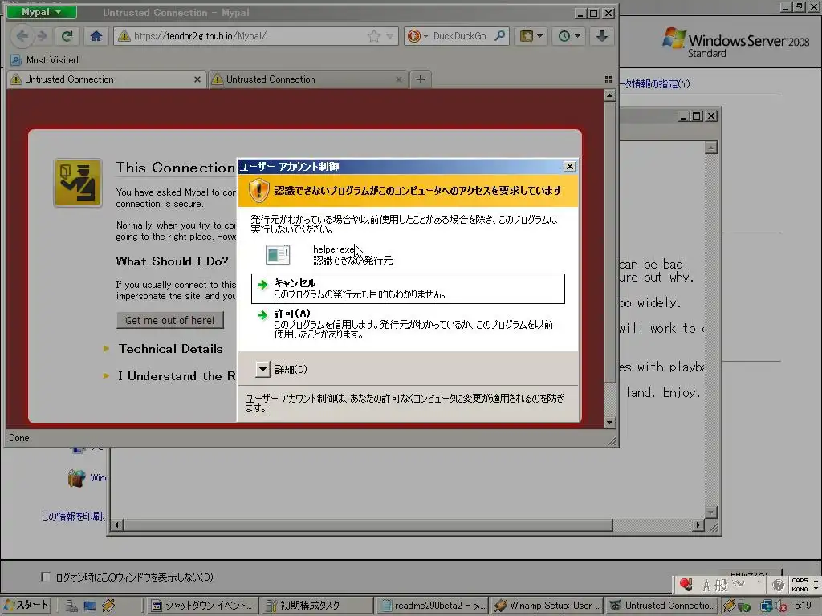
Task: Click the helper.exe file name text
Action: click(x=334, y=249)
